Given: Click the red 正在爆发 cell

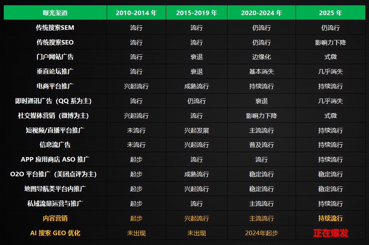Looking at the screenshot, I should pos(330,233).
